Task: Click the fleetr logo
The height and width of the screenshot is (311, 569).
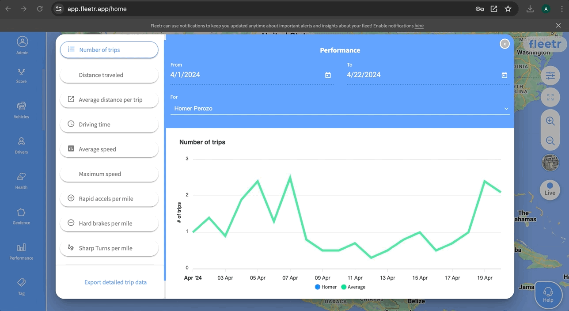Action: [x=545, y=44]
